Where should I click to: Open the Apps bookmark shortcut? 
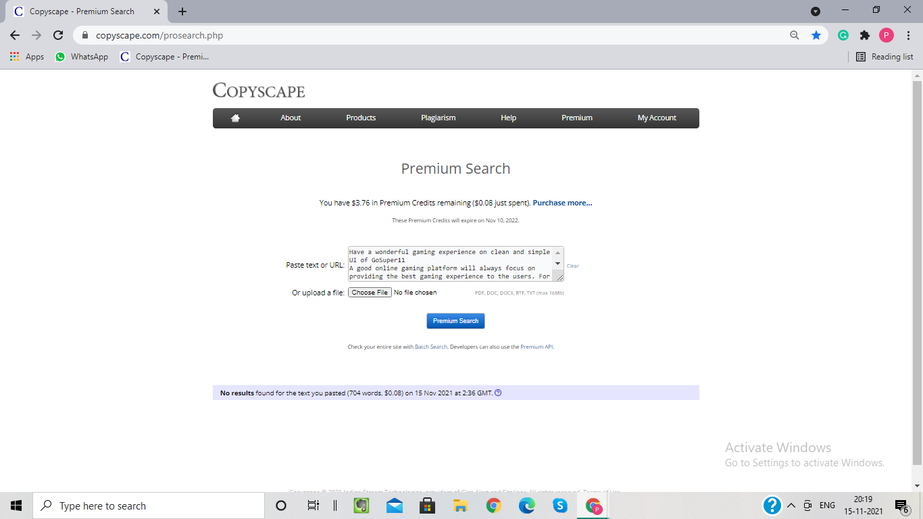click(27, 57)
